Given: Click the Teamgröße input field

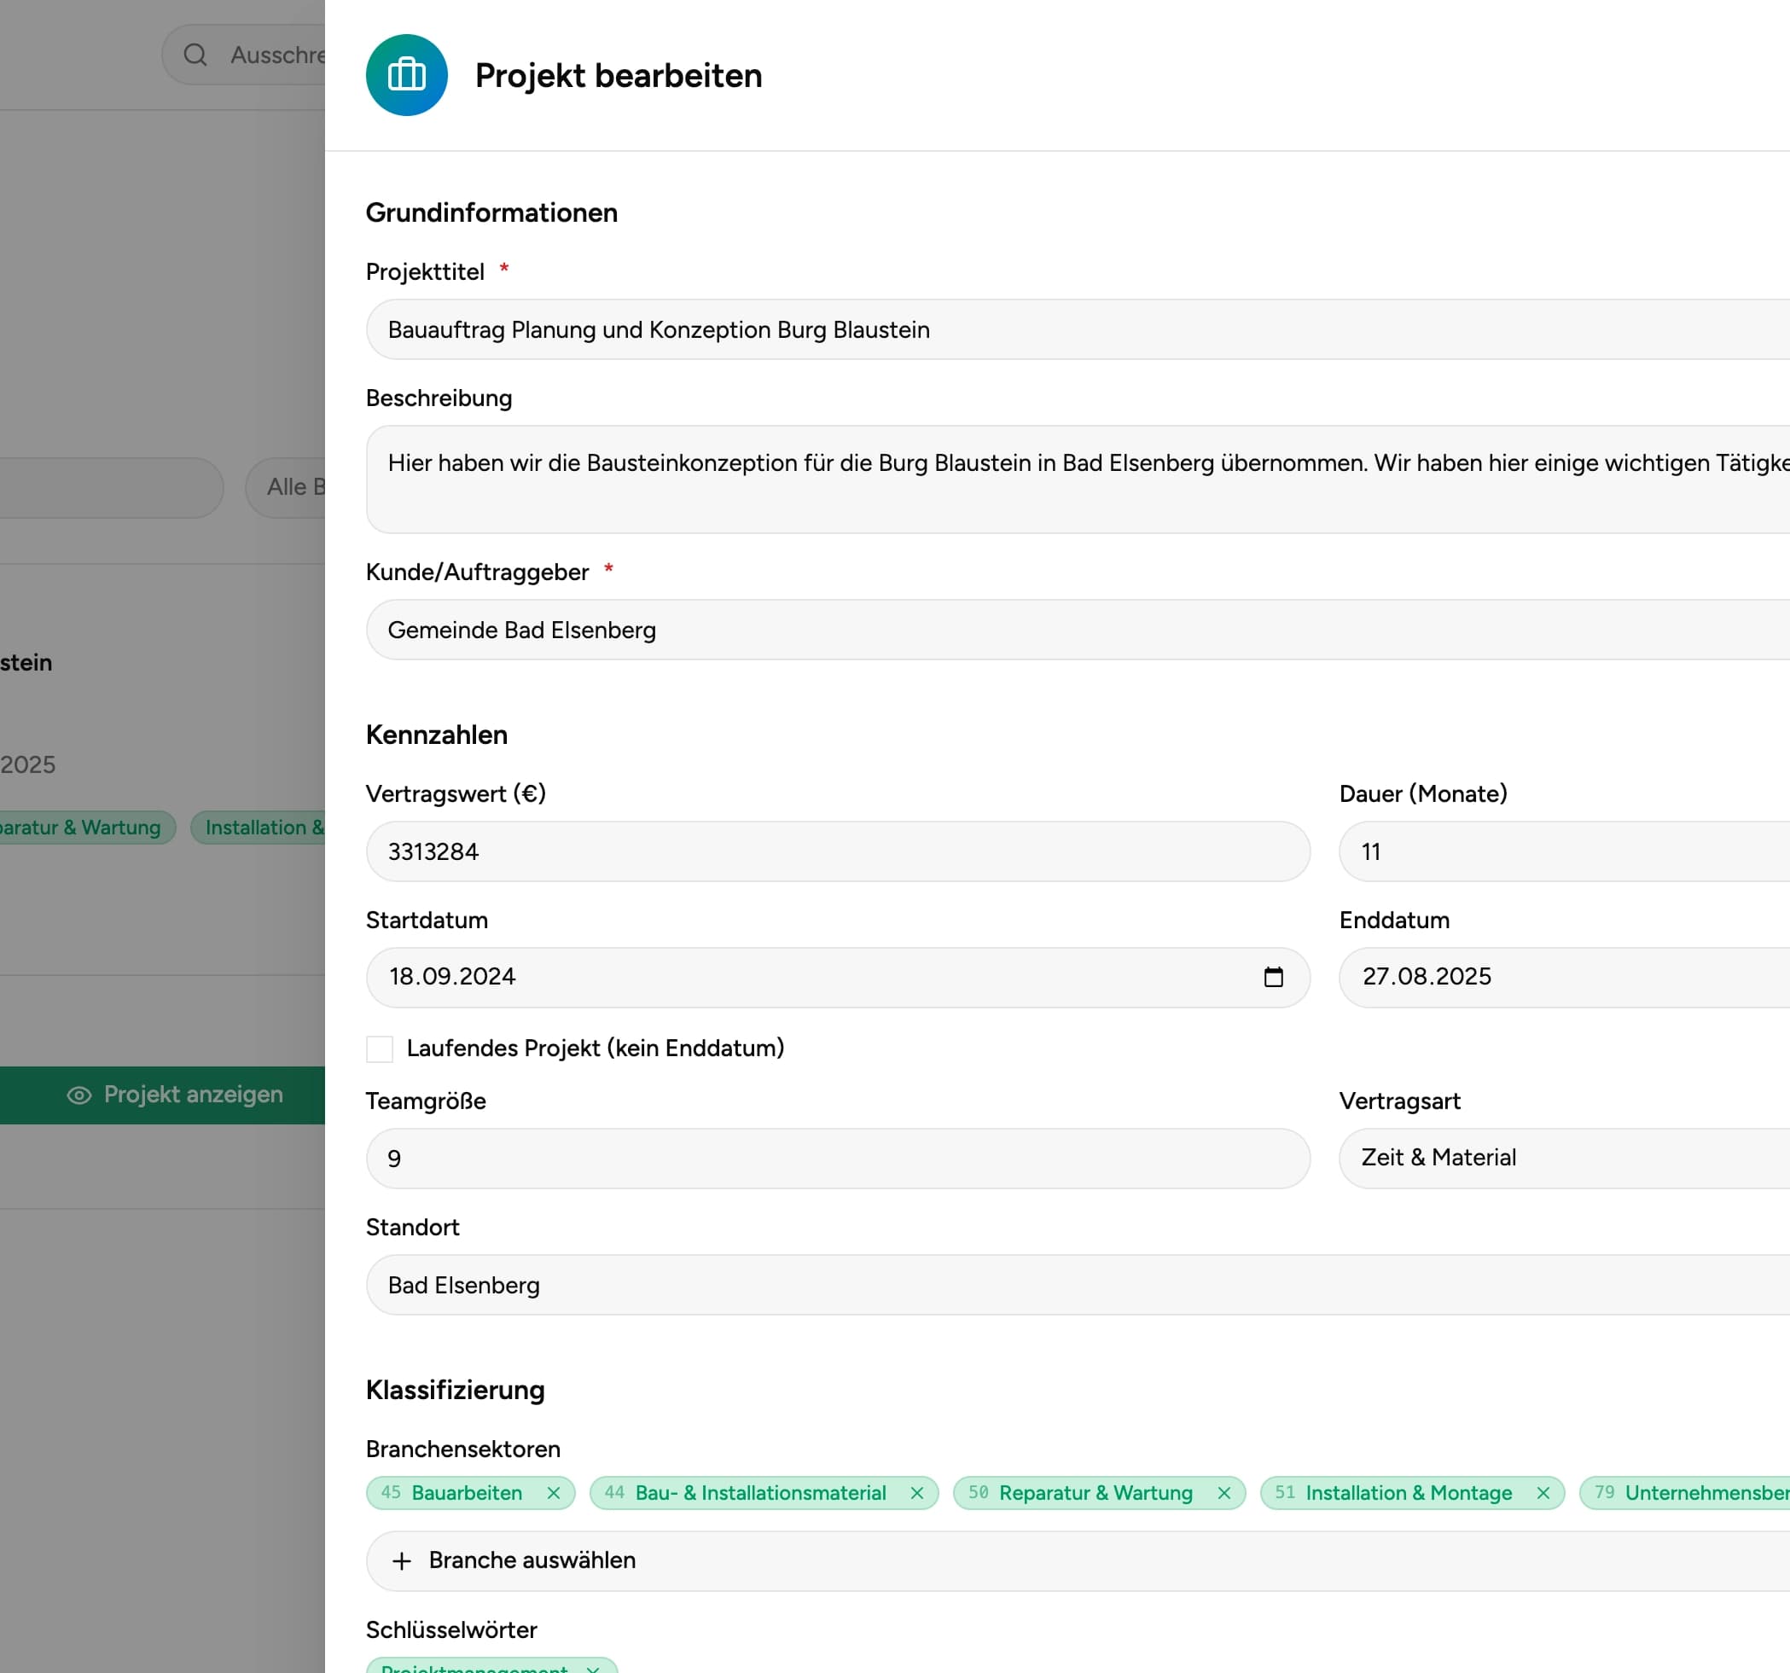Looking at the screenshot, I should (x=837, y=1158).
